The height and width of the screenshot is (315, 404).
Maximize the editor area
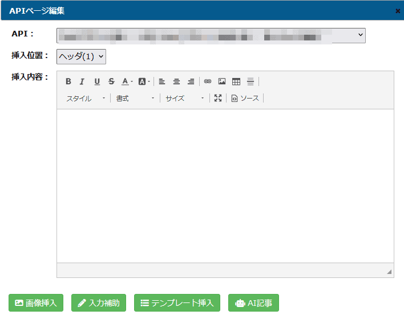pos(218,99)
